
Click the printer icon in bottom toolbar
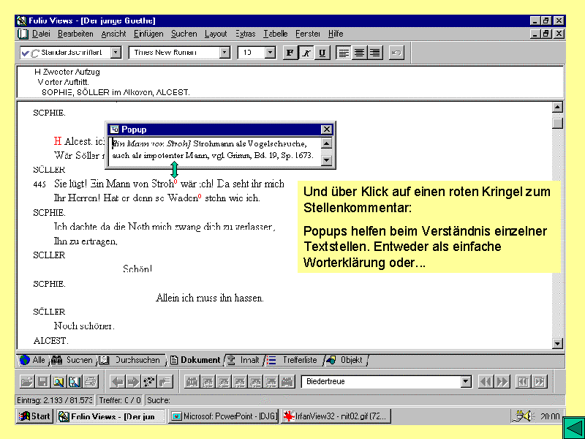(90, 381)
